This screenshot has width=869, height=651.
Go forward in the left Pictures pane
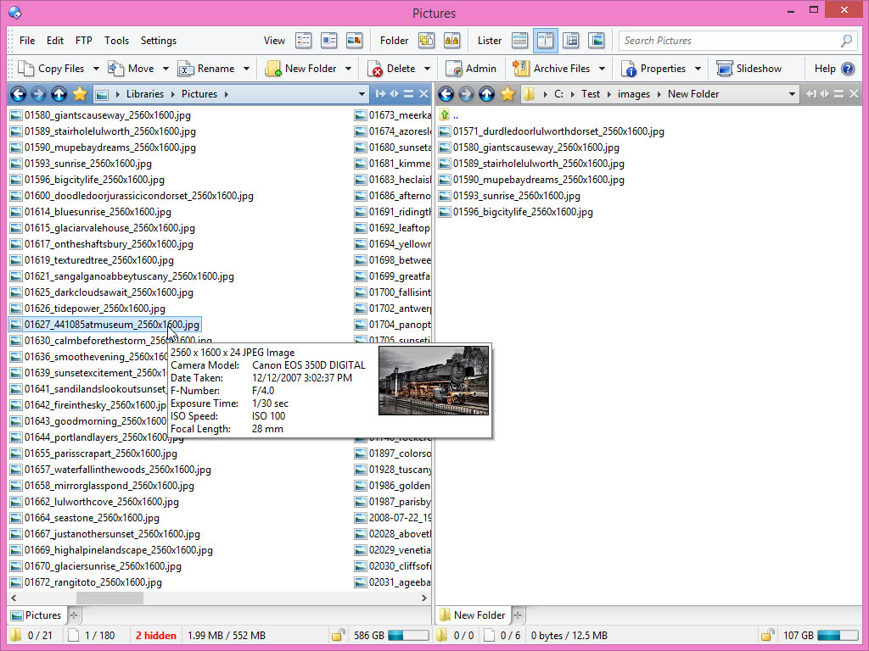[38, 94]
